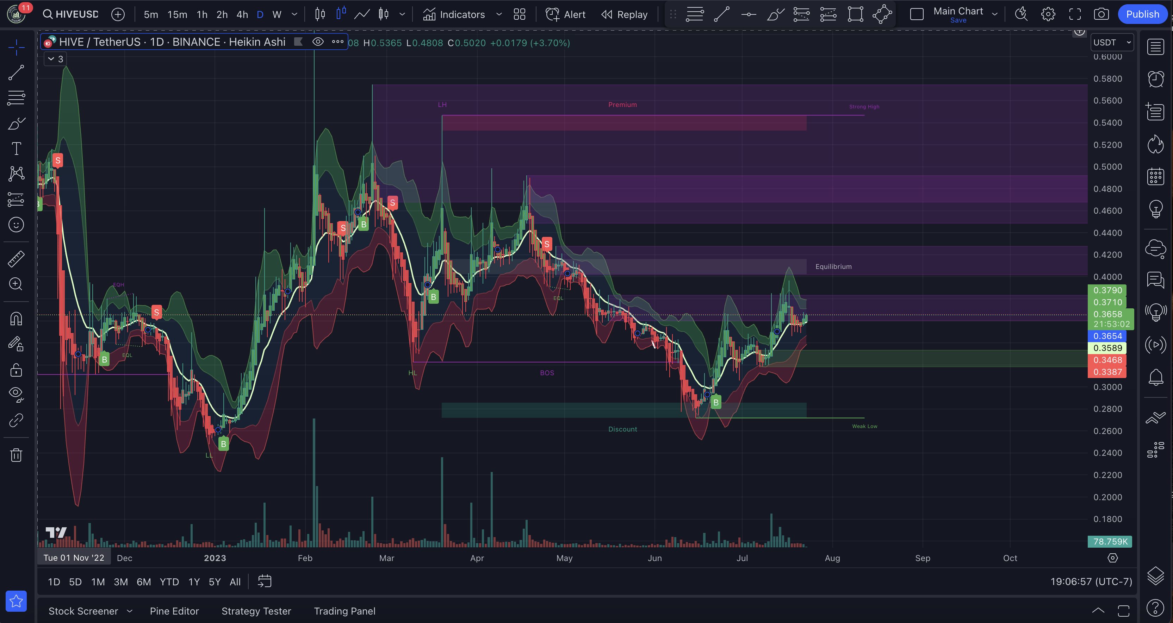Expand the chart style dropdown arrow

402,14
